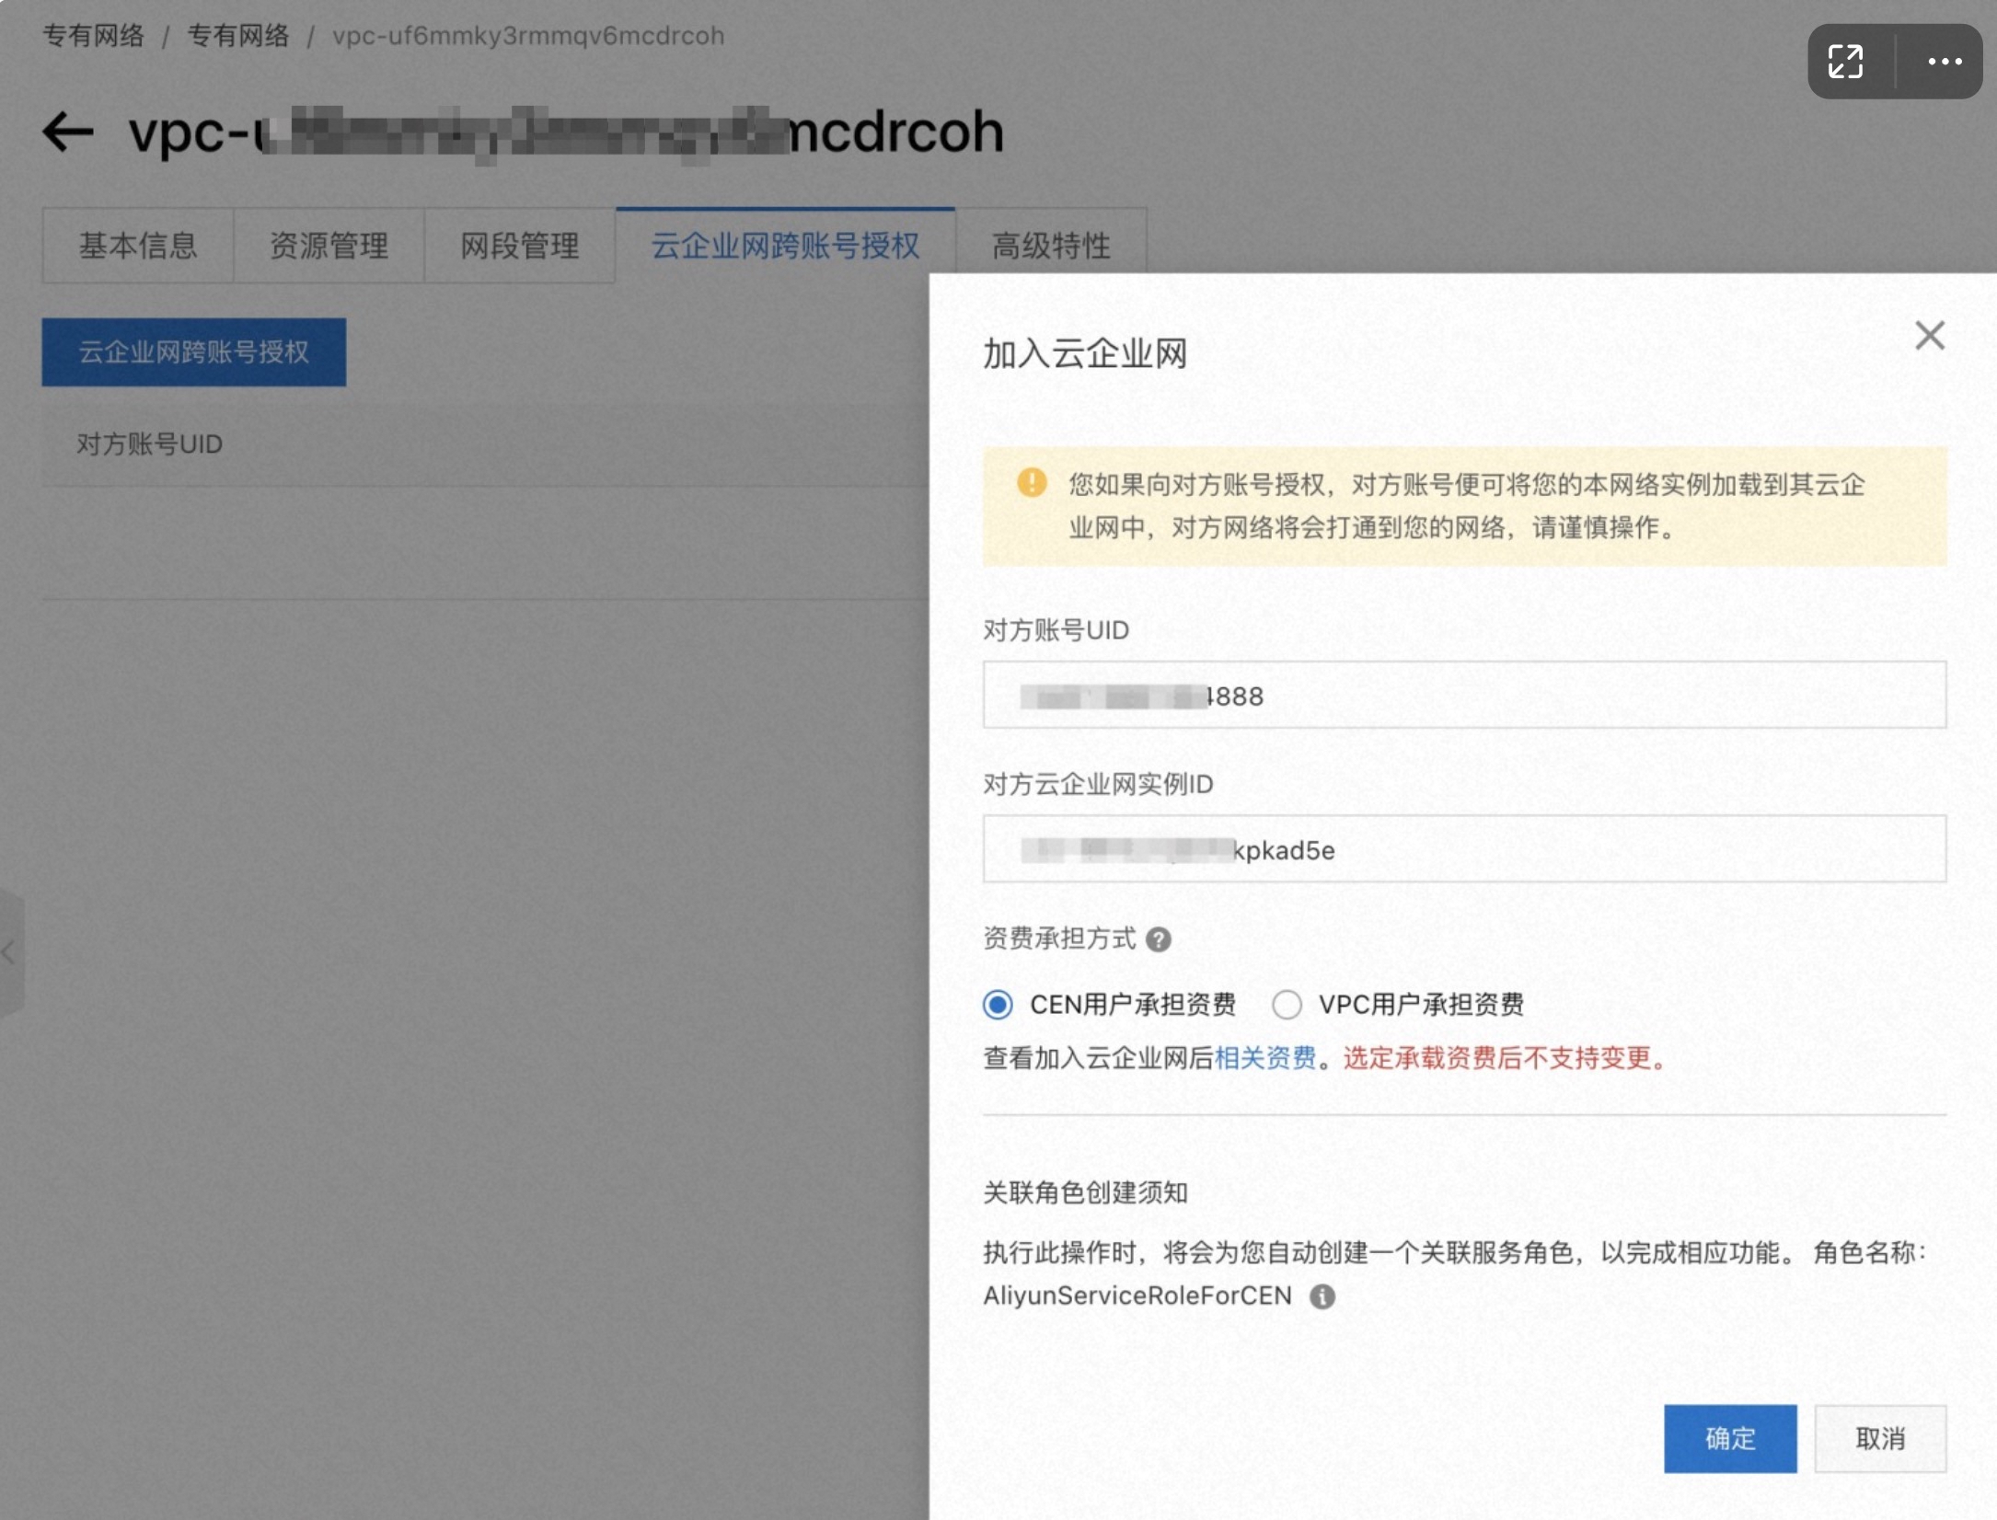
Task: Click the fullscreen expand icon
Action: click(x=1845, y=62)
